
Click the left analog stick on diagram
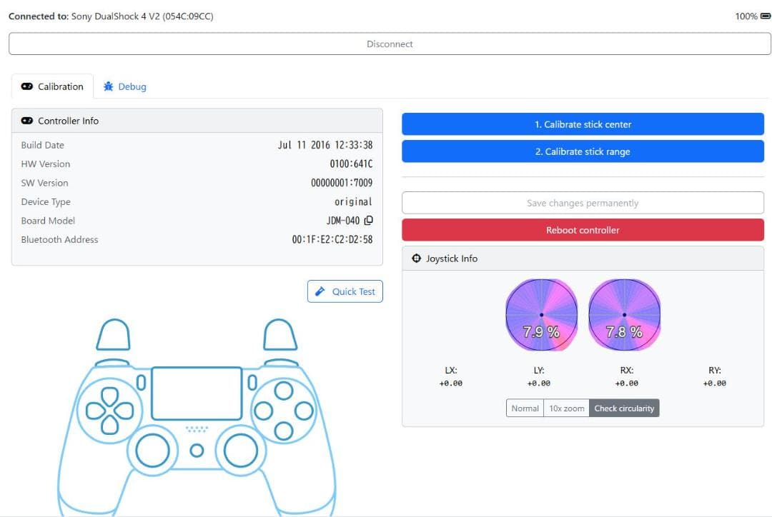pyautogui.click(x=153, y=450)
